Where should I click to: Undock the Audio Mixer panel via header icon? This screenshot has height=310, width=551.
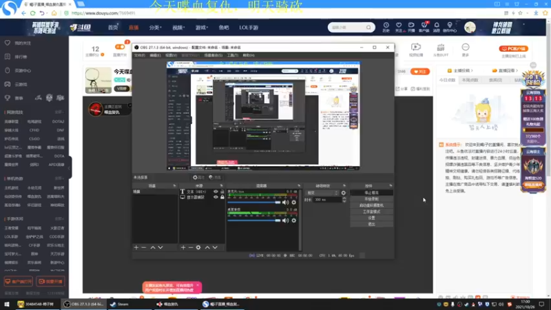[299, 185]
